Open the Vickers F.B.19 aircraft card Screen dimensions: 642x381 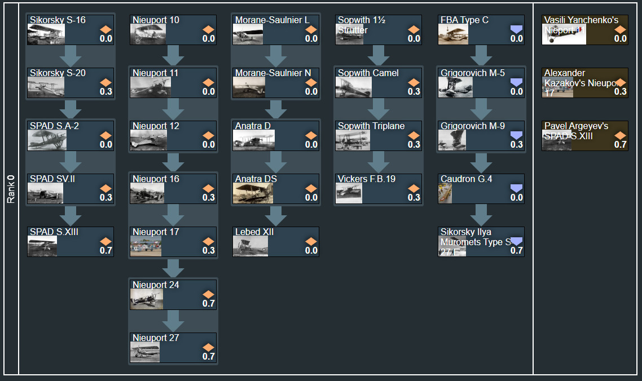[x=379, y=188]
